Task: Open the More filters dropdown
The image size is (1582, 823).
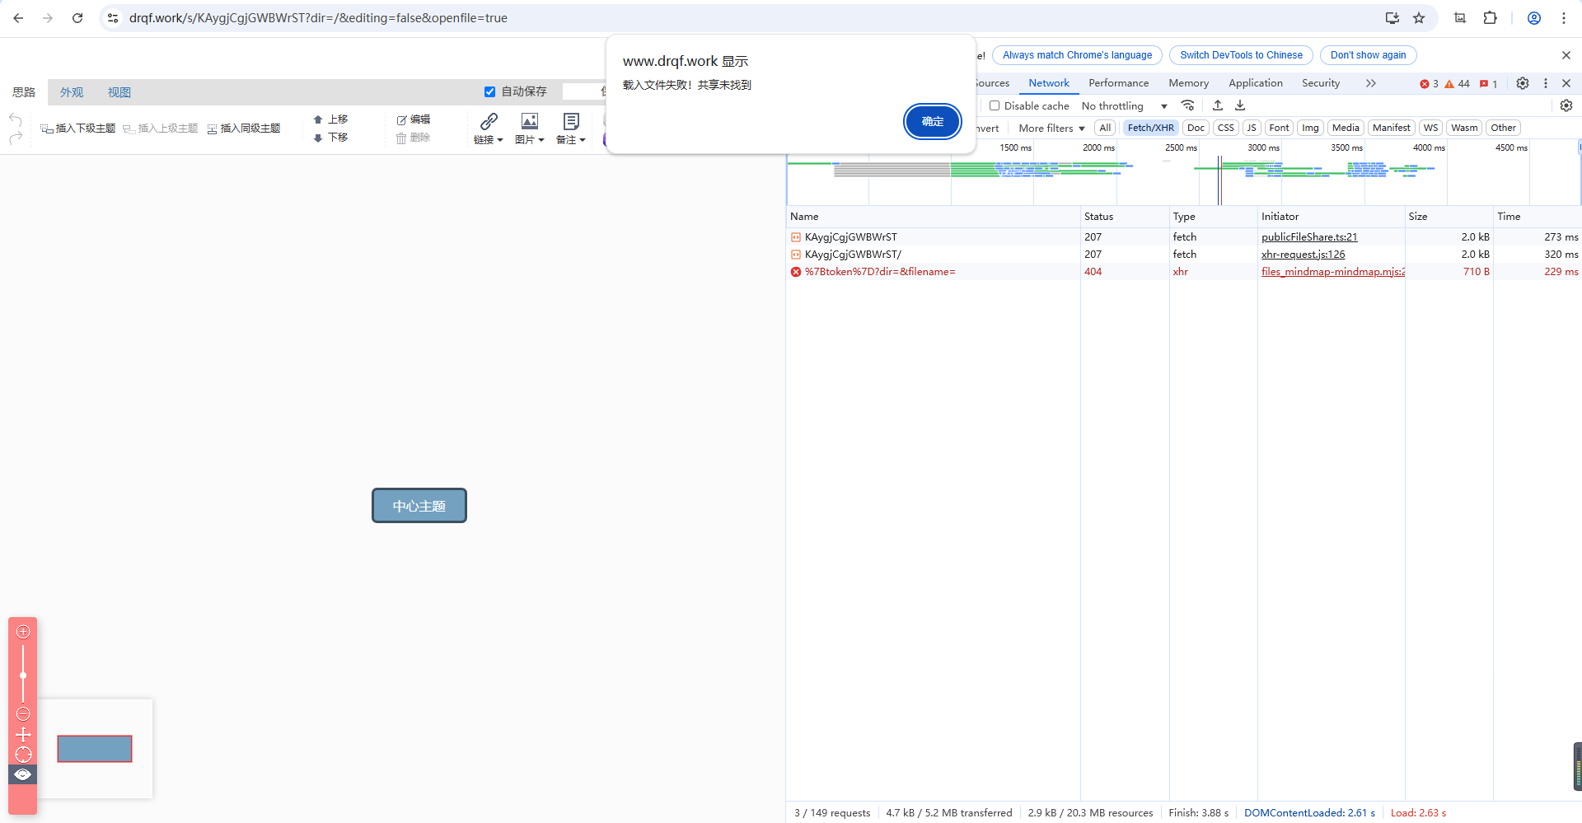Action: (x=1051, y=129)
